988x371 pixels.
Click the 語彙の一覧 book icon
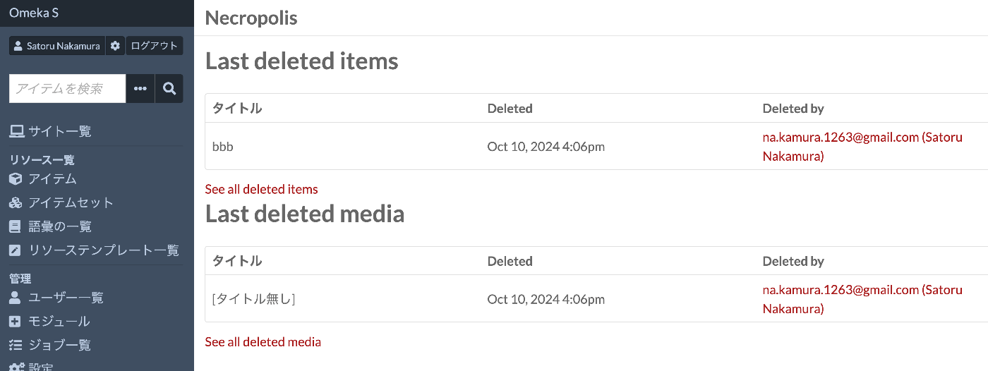click(16, 227)
